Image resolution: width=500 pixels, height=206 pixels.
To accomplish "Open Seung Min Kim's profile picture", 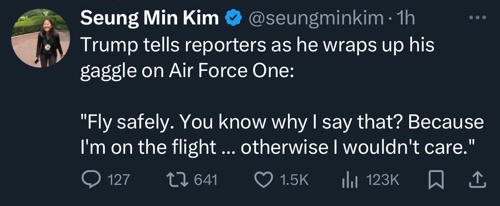I will 41,38.
